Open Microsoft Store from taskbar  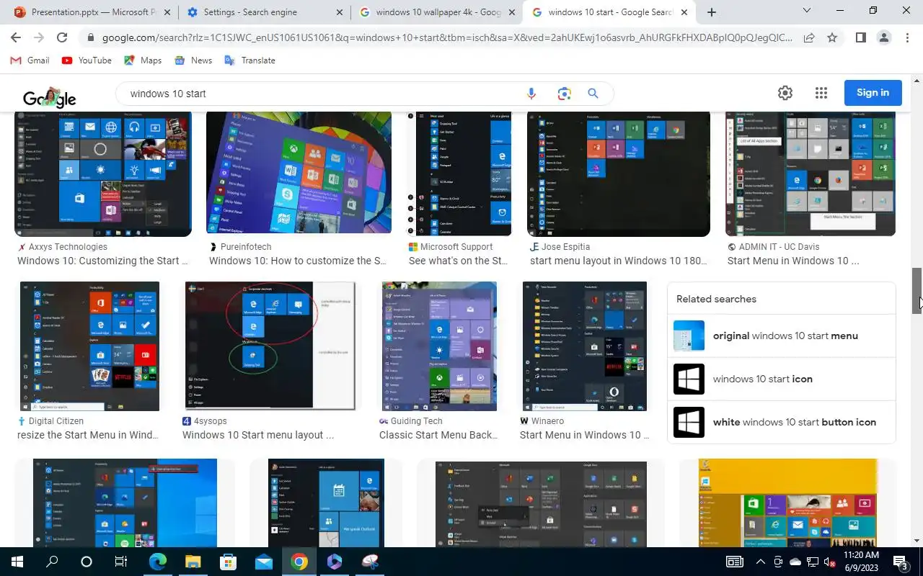228,562
